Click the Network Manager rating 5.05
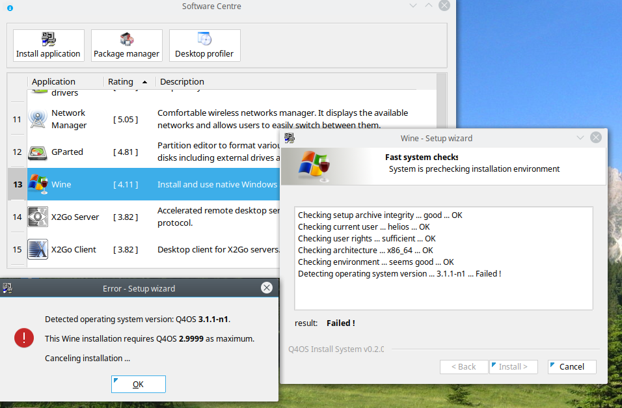Viewport: 622px width, 408px height. 126,120
